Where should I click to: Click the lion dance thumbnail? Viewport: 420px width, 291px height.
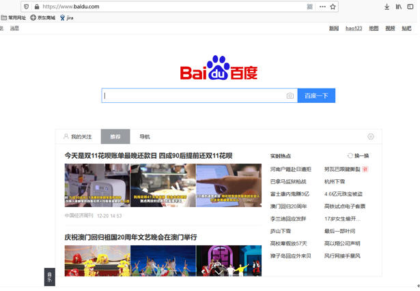[97, 260]
